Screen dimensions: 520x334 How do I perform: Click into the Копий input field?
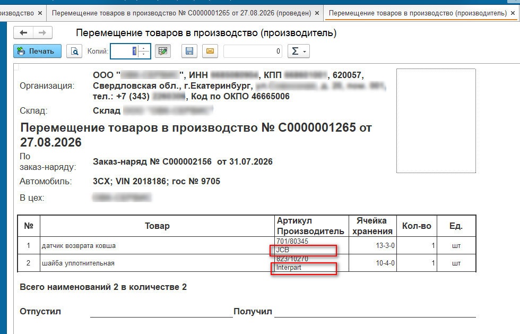click(124, 51)
